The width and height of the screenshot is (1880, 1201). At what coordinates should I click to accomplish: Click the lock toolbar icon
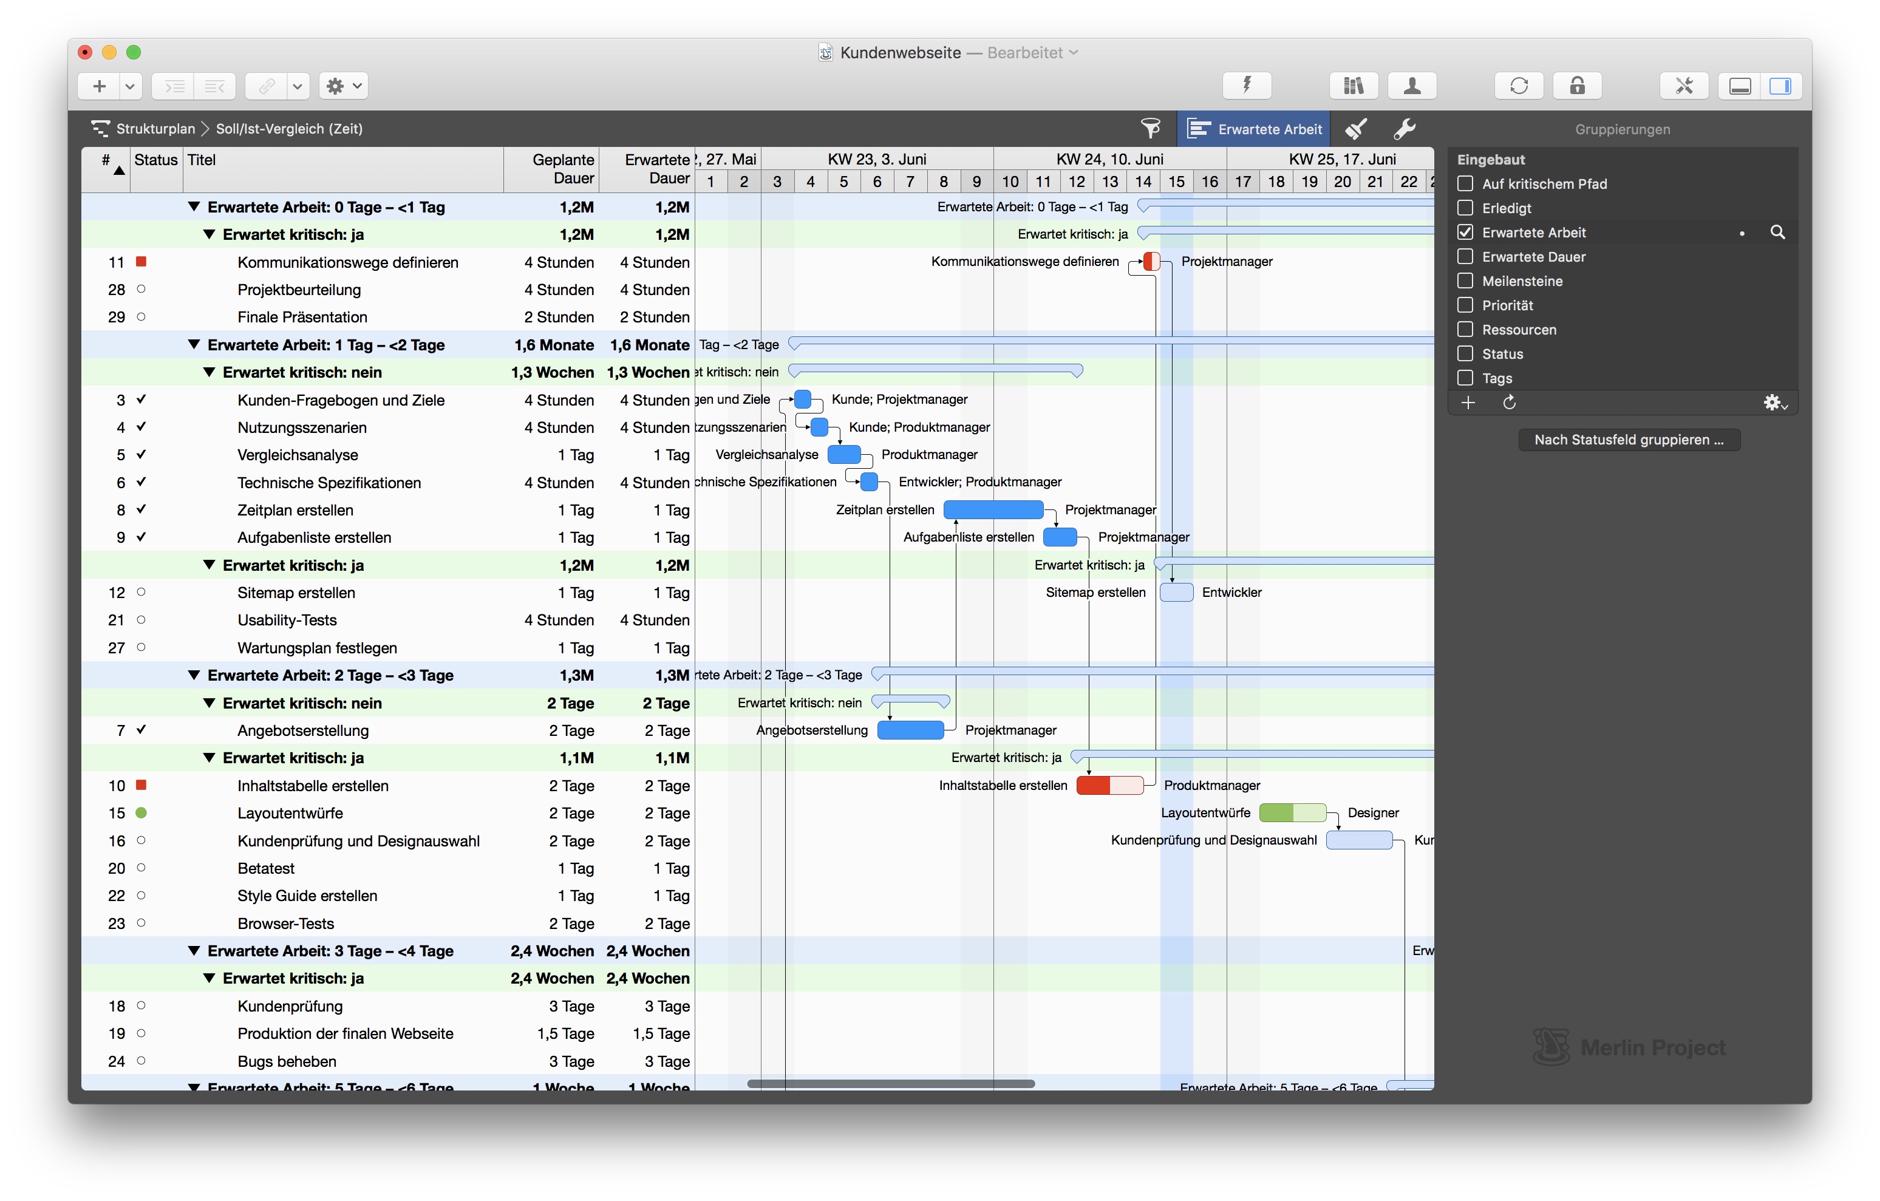click(x=1577, y=86)
